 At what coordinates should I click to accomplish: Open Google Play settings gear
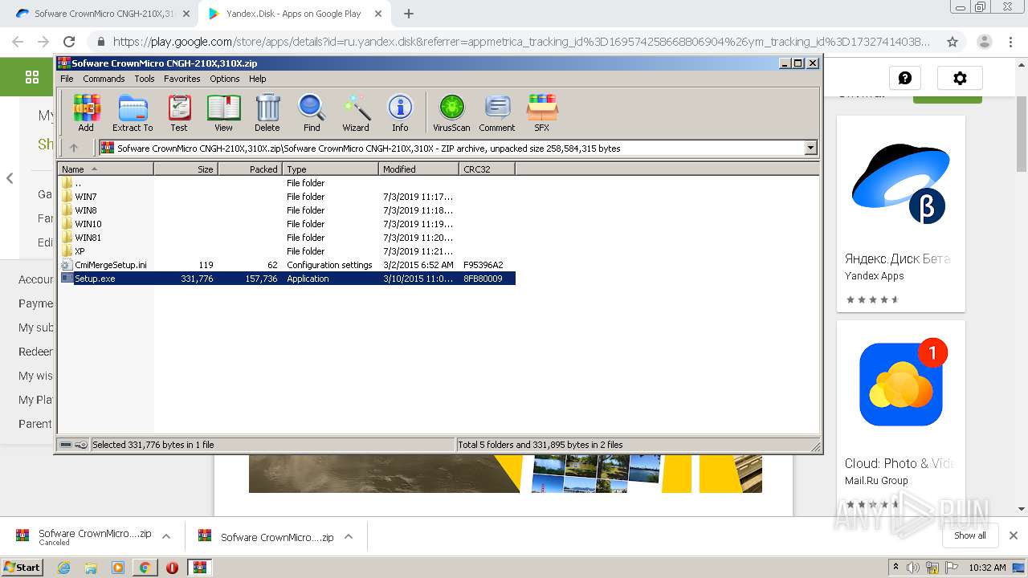(960, 78)
